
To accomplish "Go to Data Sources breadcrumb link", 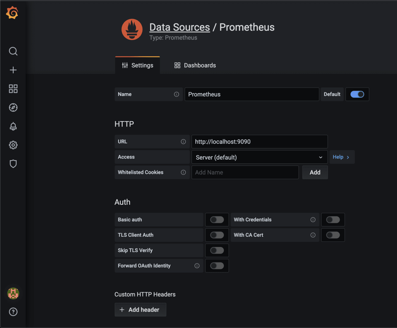I will click(x=180, y=27).
